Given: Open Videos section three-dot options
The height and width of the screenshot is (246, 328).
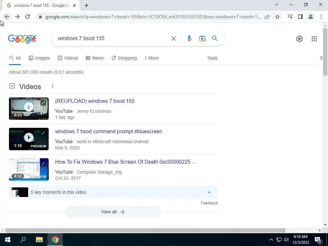Looking at the screenshot, I should [53, 86].
